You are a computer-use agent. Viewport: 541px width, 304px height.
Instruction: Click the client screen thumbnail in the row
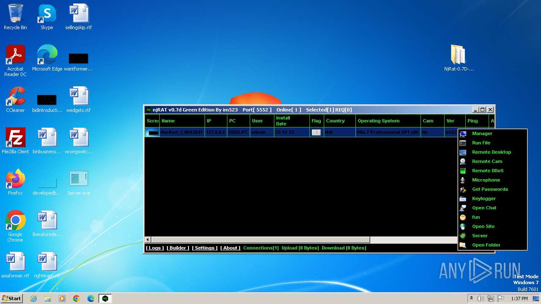pos(152,132)
